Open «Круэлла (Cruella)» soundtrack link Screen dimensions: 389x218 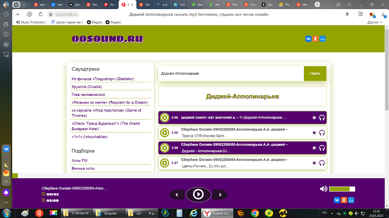tap(87, 87)
